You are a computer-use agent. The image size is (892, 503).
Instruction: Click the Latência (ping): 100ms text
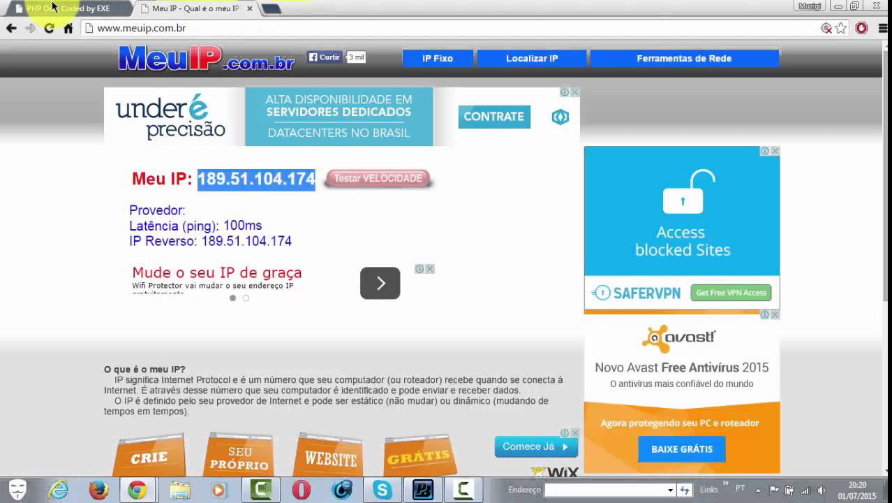pos(195,226)
